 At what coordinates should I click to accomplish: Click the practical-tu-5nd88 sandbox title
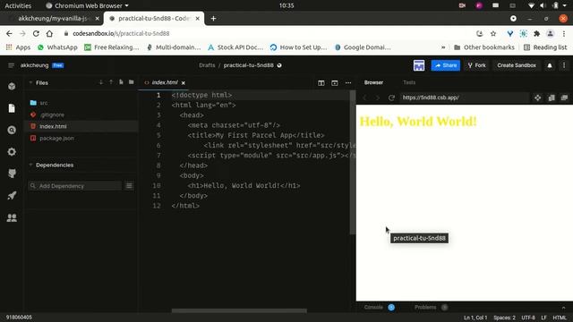point(249,65)
